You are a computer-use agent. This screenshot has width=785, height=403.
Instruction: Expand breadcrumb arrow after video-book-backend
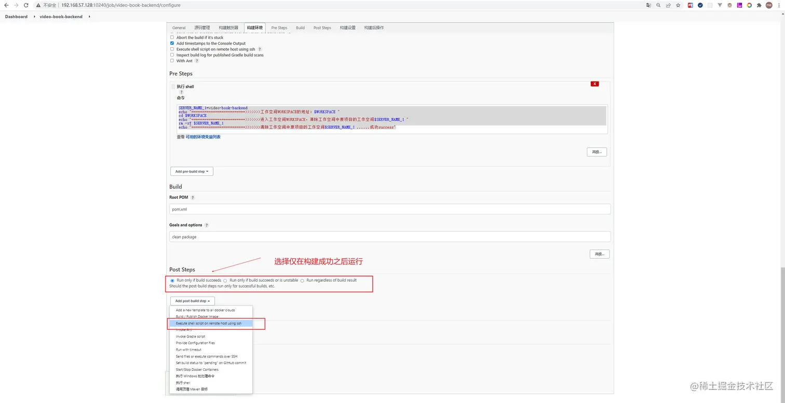click(89, 17)
